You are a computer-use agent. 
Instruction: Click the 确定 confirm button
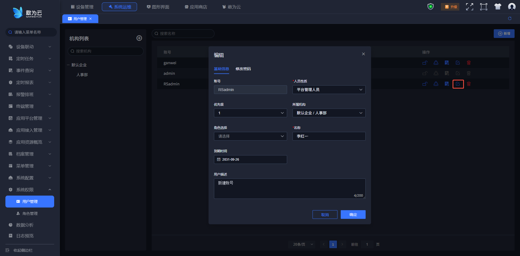[353, 215]
